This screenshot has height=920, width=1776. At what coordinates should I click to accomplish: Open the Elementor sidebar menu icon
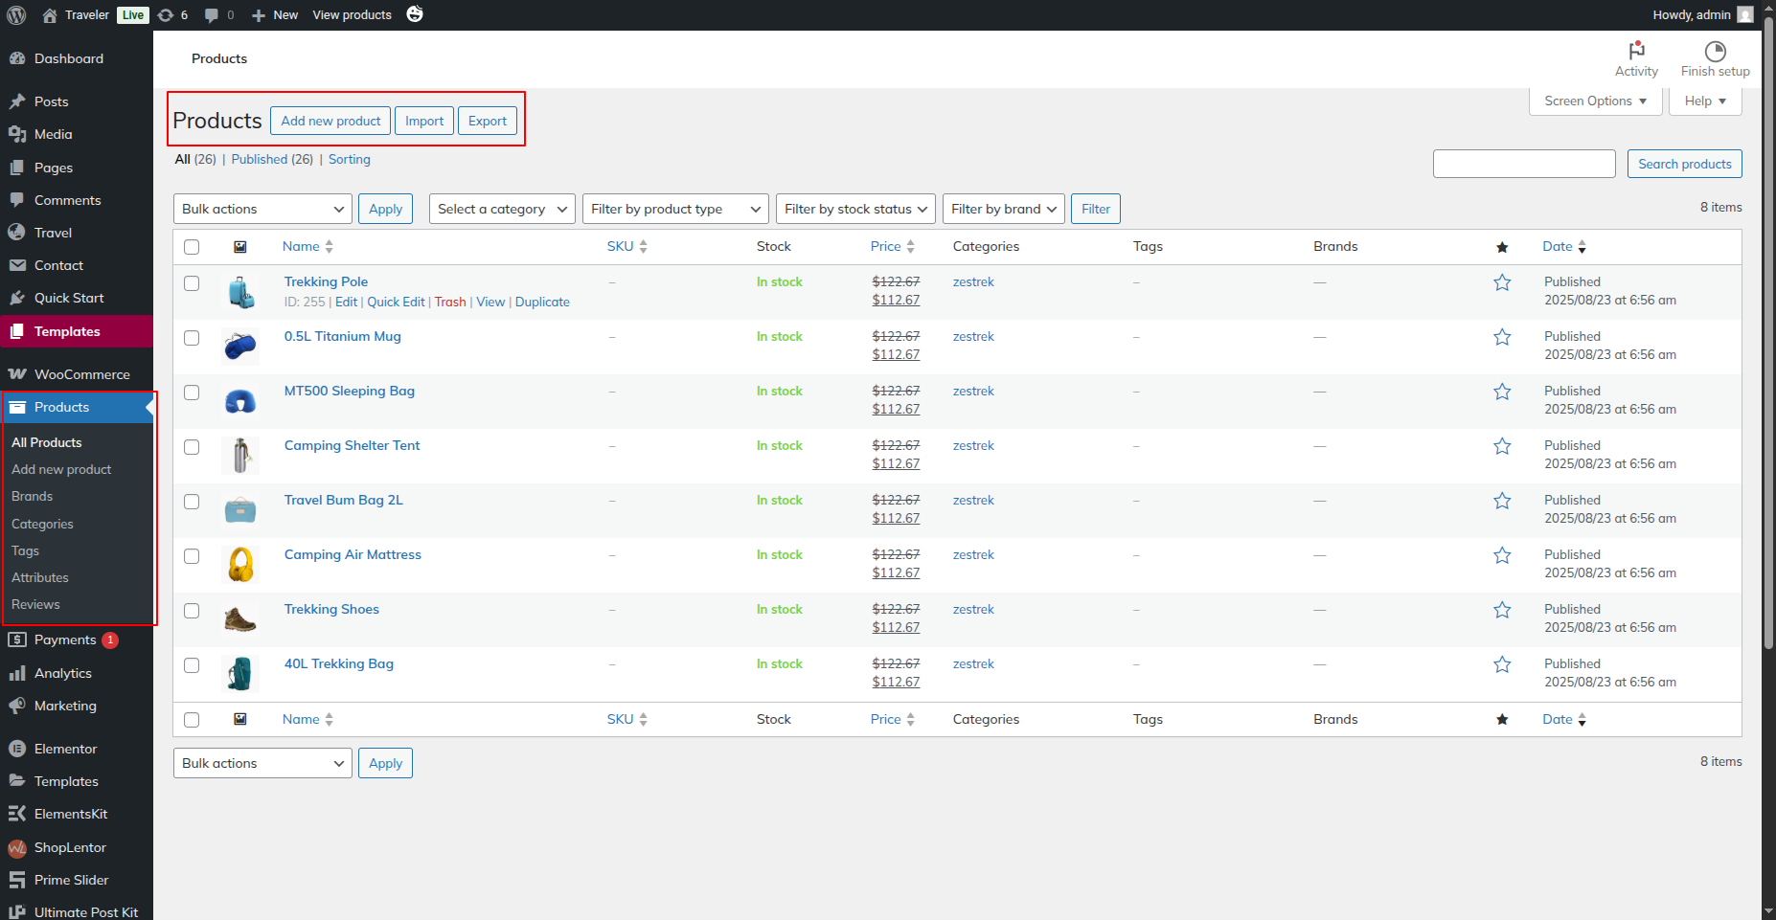tap(17, 749)
